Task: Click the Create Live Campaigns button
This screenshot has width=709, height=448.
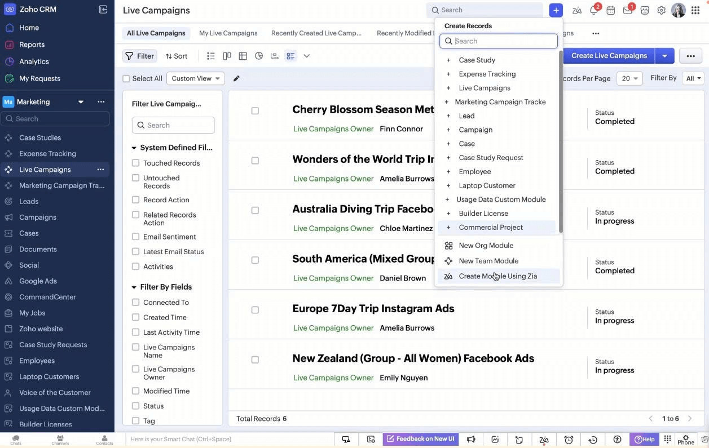Action: [609, 56]
